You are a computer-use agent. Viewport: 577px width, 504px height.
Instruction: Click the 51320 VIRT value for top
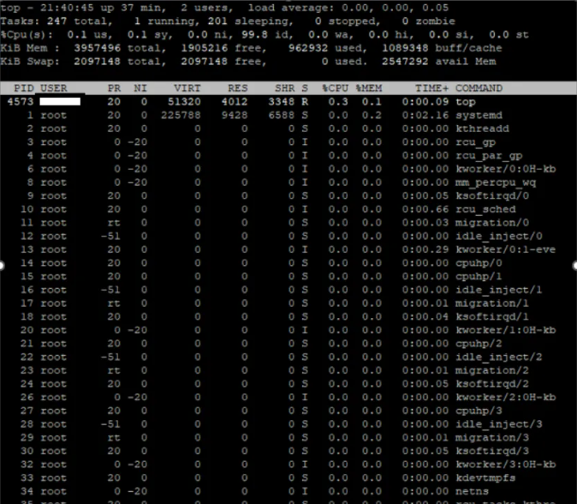click(x=184, y=102)
